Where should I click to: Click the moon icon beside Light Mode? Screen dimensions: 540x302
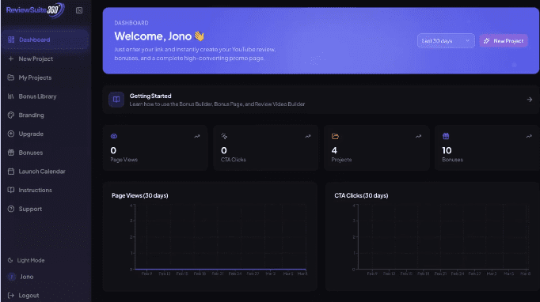point(10,260)
